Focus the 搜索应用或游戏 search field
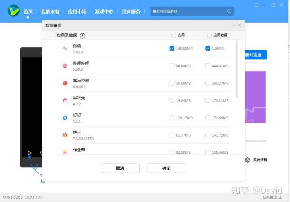Viewport: 290px width, 202px height. click(193, 11)
